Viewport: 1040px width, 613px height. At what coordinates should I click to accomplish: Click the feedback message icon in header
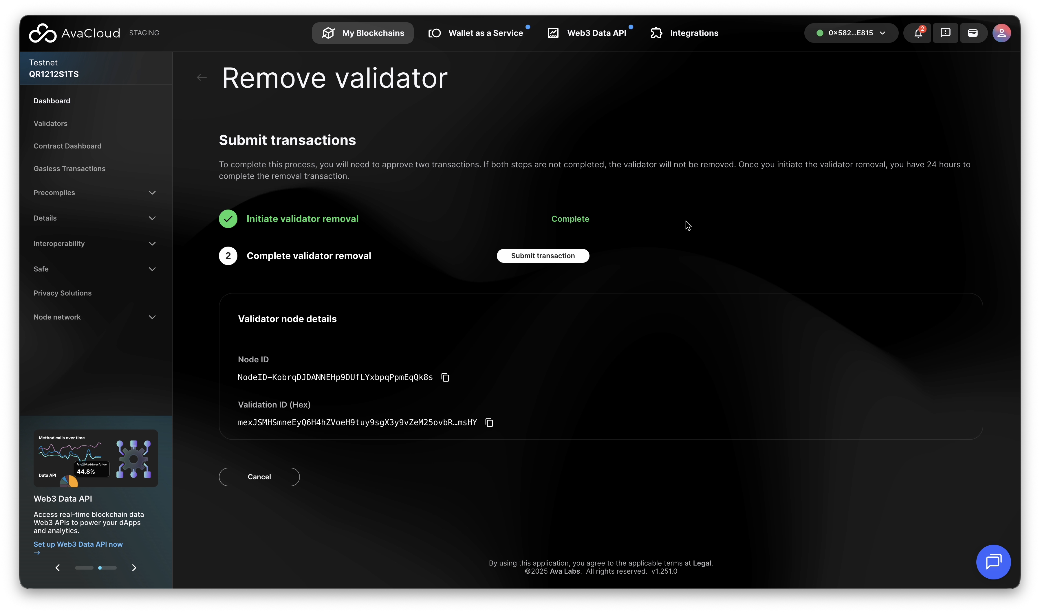click(945, 33)
